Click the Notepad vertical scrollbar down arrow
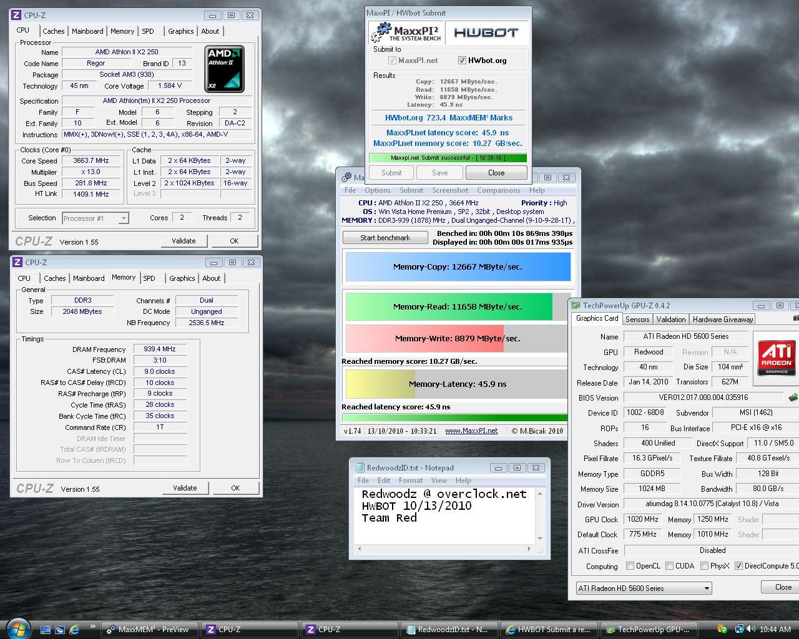This screenshot has width=799, height=639. click(541, 539)
